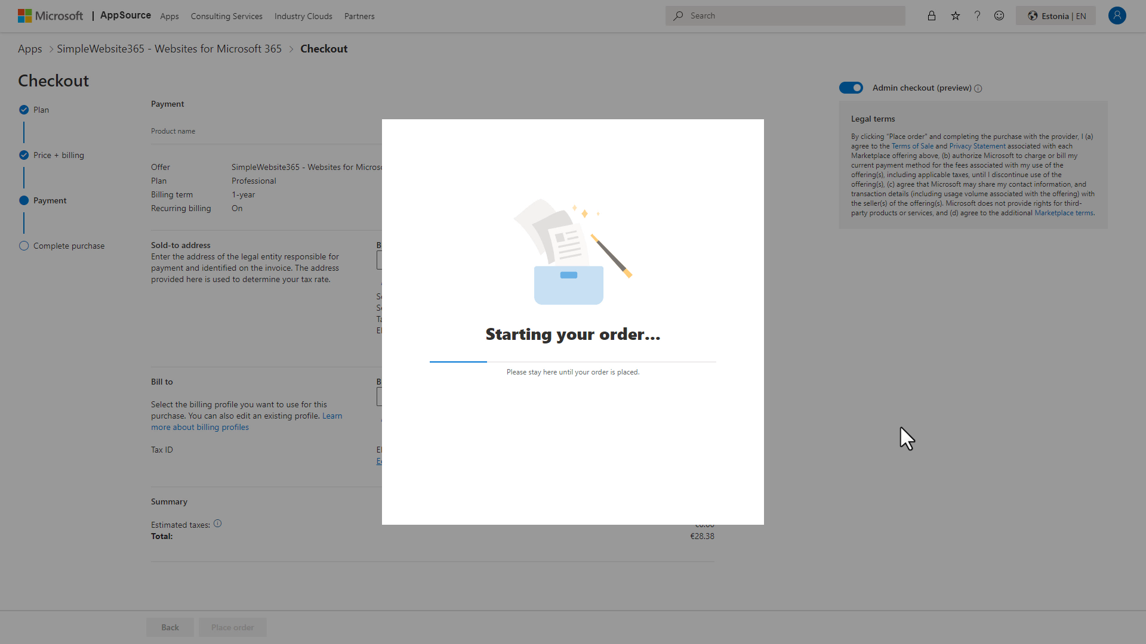Open the help question mark icon
1146x644 pixels.
tap(977, 16)
